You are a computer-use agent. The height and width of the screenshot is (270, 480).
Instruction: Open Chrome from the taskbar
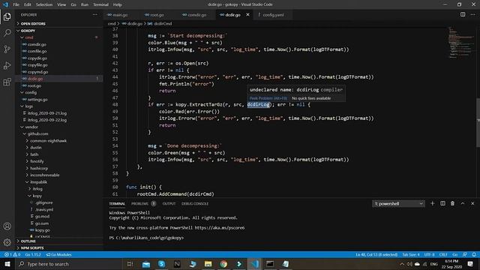tap(223, 264)
